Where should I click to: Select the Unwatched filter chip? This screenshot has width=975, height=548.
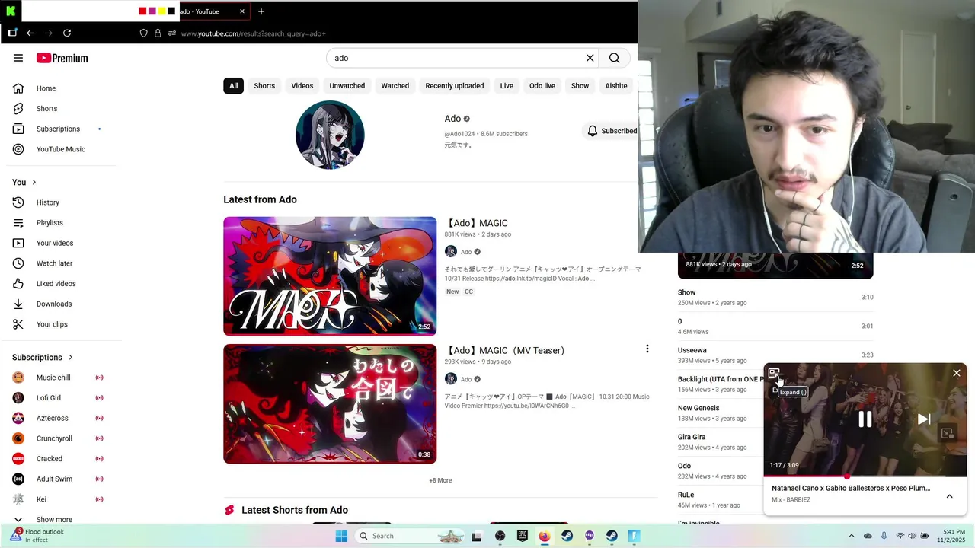(347, 86)
